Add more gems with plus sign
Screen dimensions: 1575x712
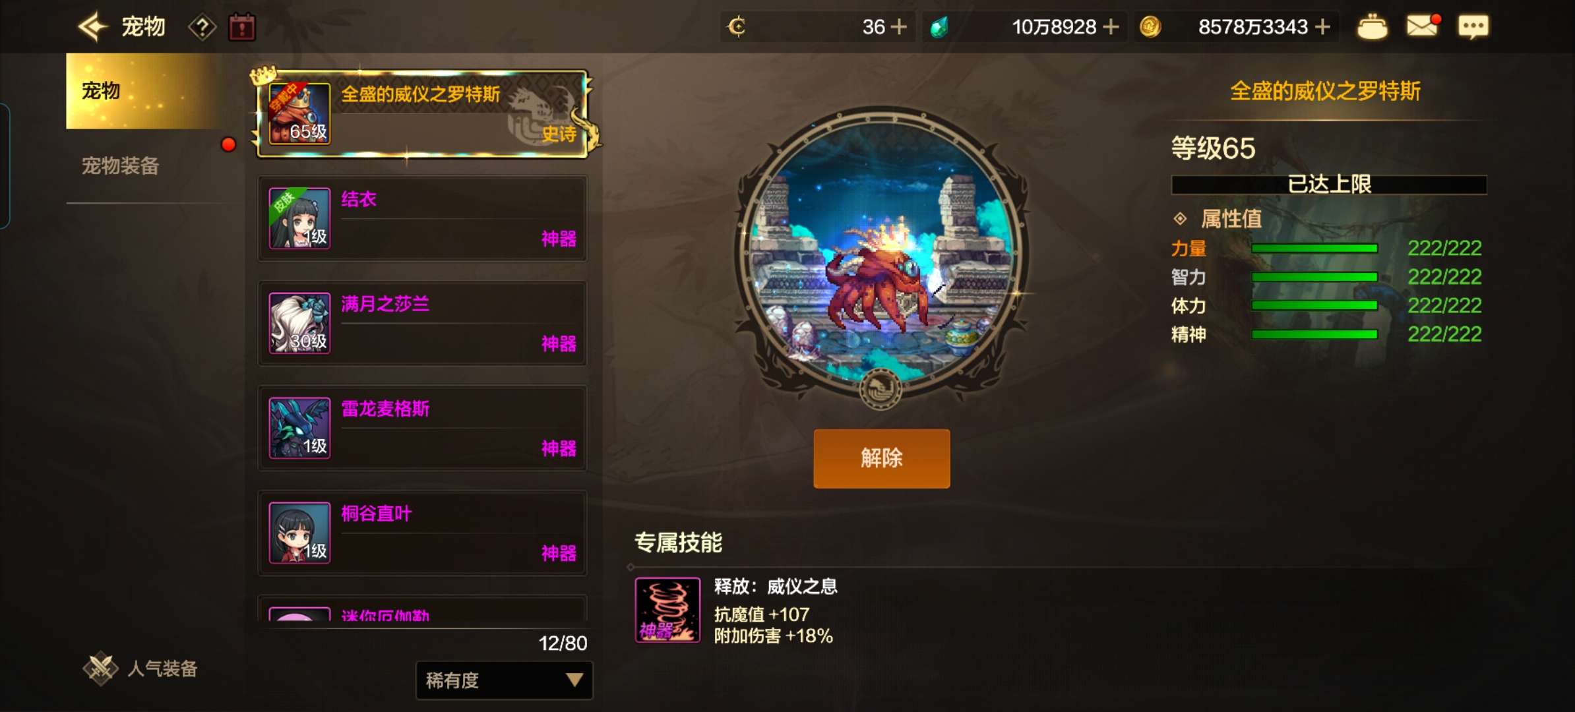[1111, 27]
